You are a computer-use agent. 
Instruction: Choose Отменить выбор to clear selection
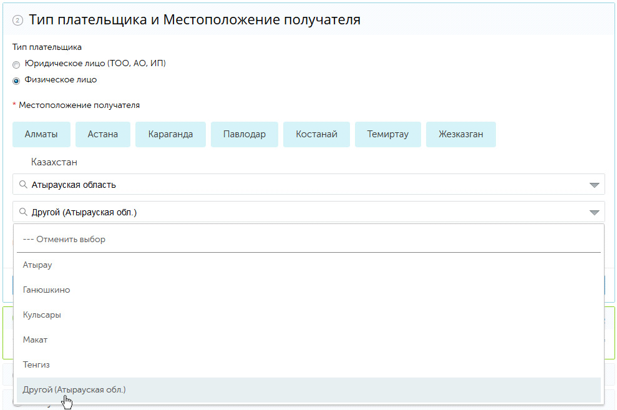(x=64, y=239)
